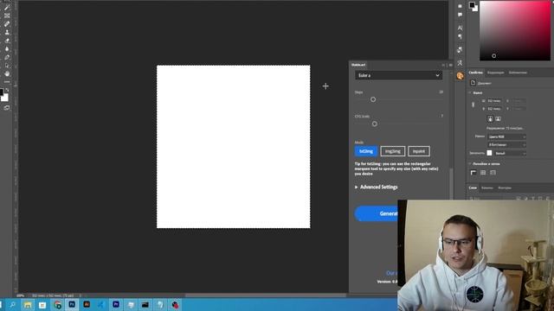Click the Document icon in Properties panel
Screen dimensions: 554x311
(473, 83)
